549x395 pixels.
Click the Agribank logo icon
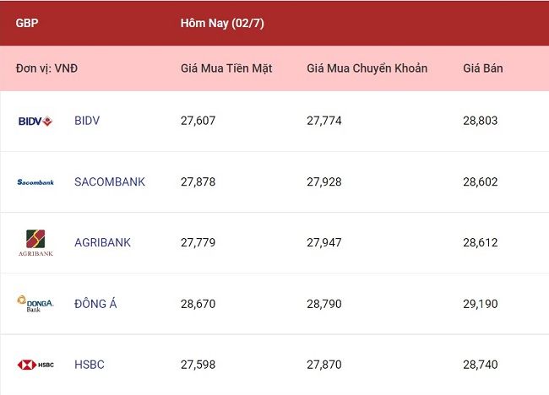click(35, 243)
